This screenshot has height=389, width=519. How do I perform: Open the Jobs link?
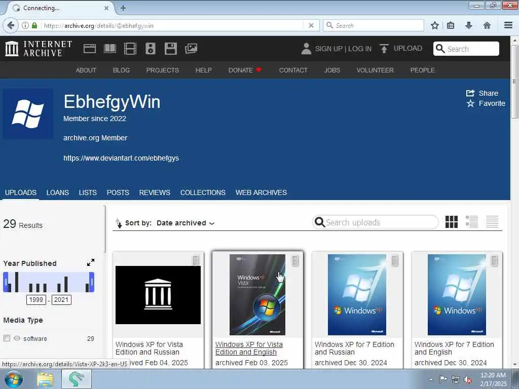(x=332, y=70)
